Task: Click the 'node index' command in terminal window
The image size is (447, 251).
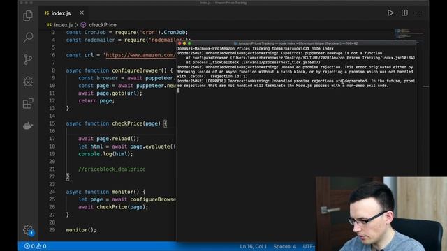Action: [323, 49]
